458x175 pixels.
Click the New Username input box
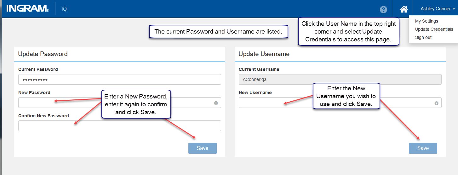click(340, 103)
